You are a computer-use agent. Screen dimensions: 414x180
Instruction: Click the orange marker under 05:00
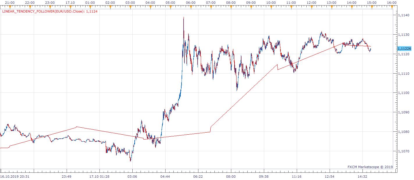pos(170,7)
